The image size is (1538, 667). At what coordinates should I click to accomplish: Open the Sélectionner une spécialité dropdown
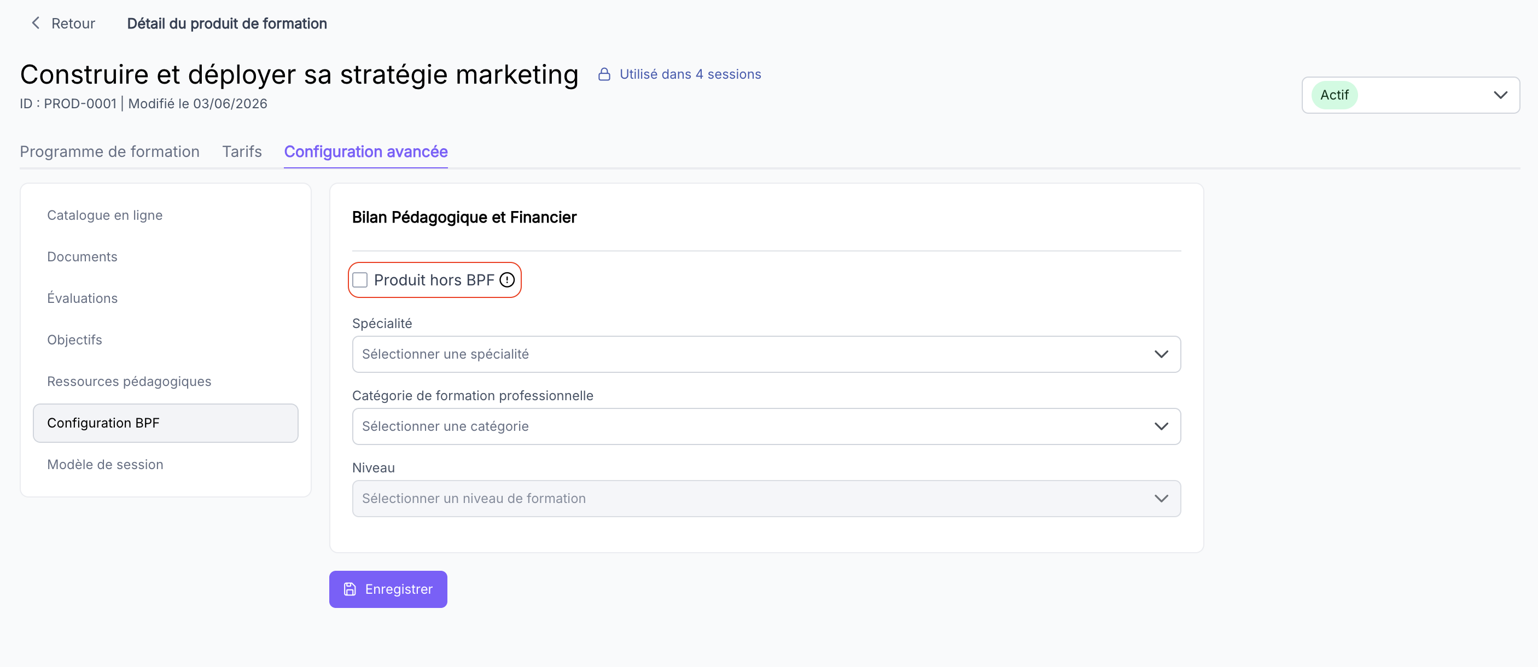pyautogui.click(x=766, y=354)
